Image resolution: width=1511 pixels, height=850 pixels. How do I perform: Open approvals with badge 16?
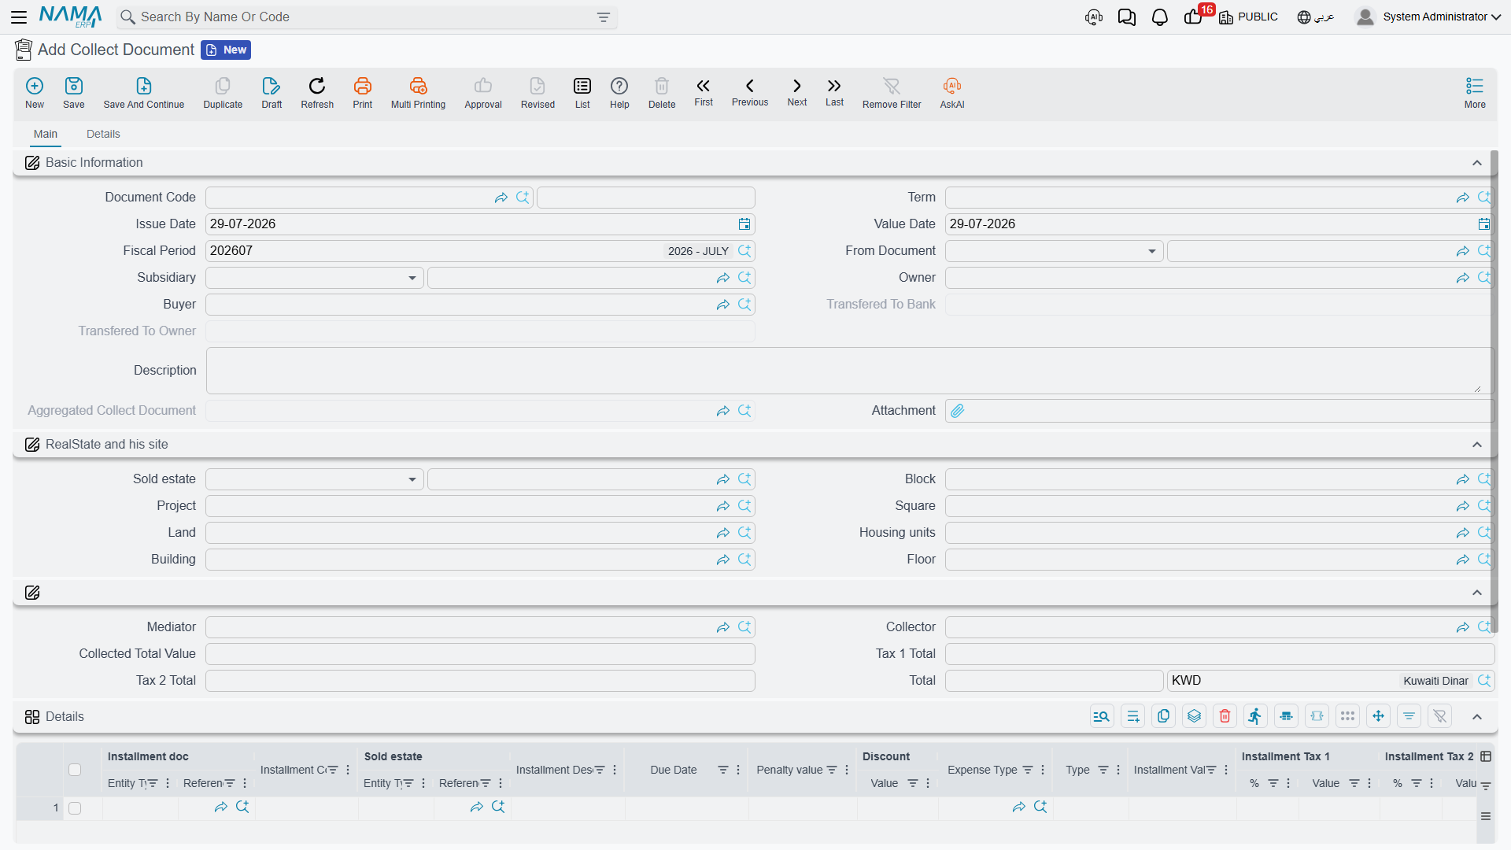pyautogui.click(x=1193, y=17)
